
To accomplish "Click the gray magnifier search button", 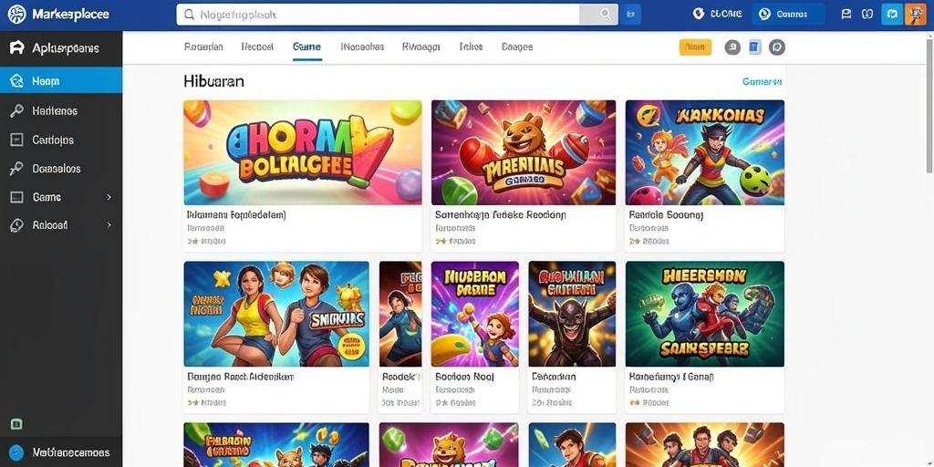I will [598, 15].
